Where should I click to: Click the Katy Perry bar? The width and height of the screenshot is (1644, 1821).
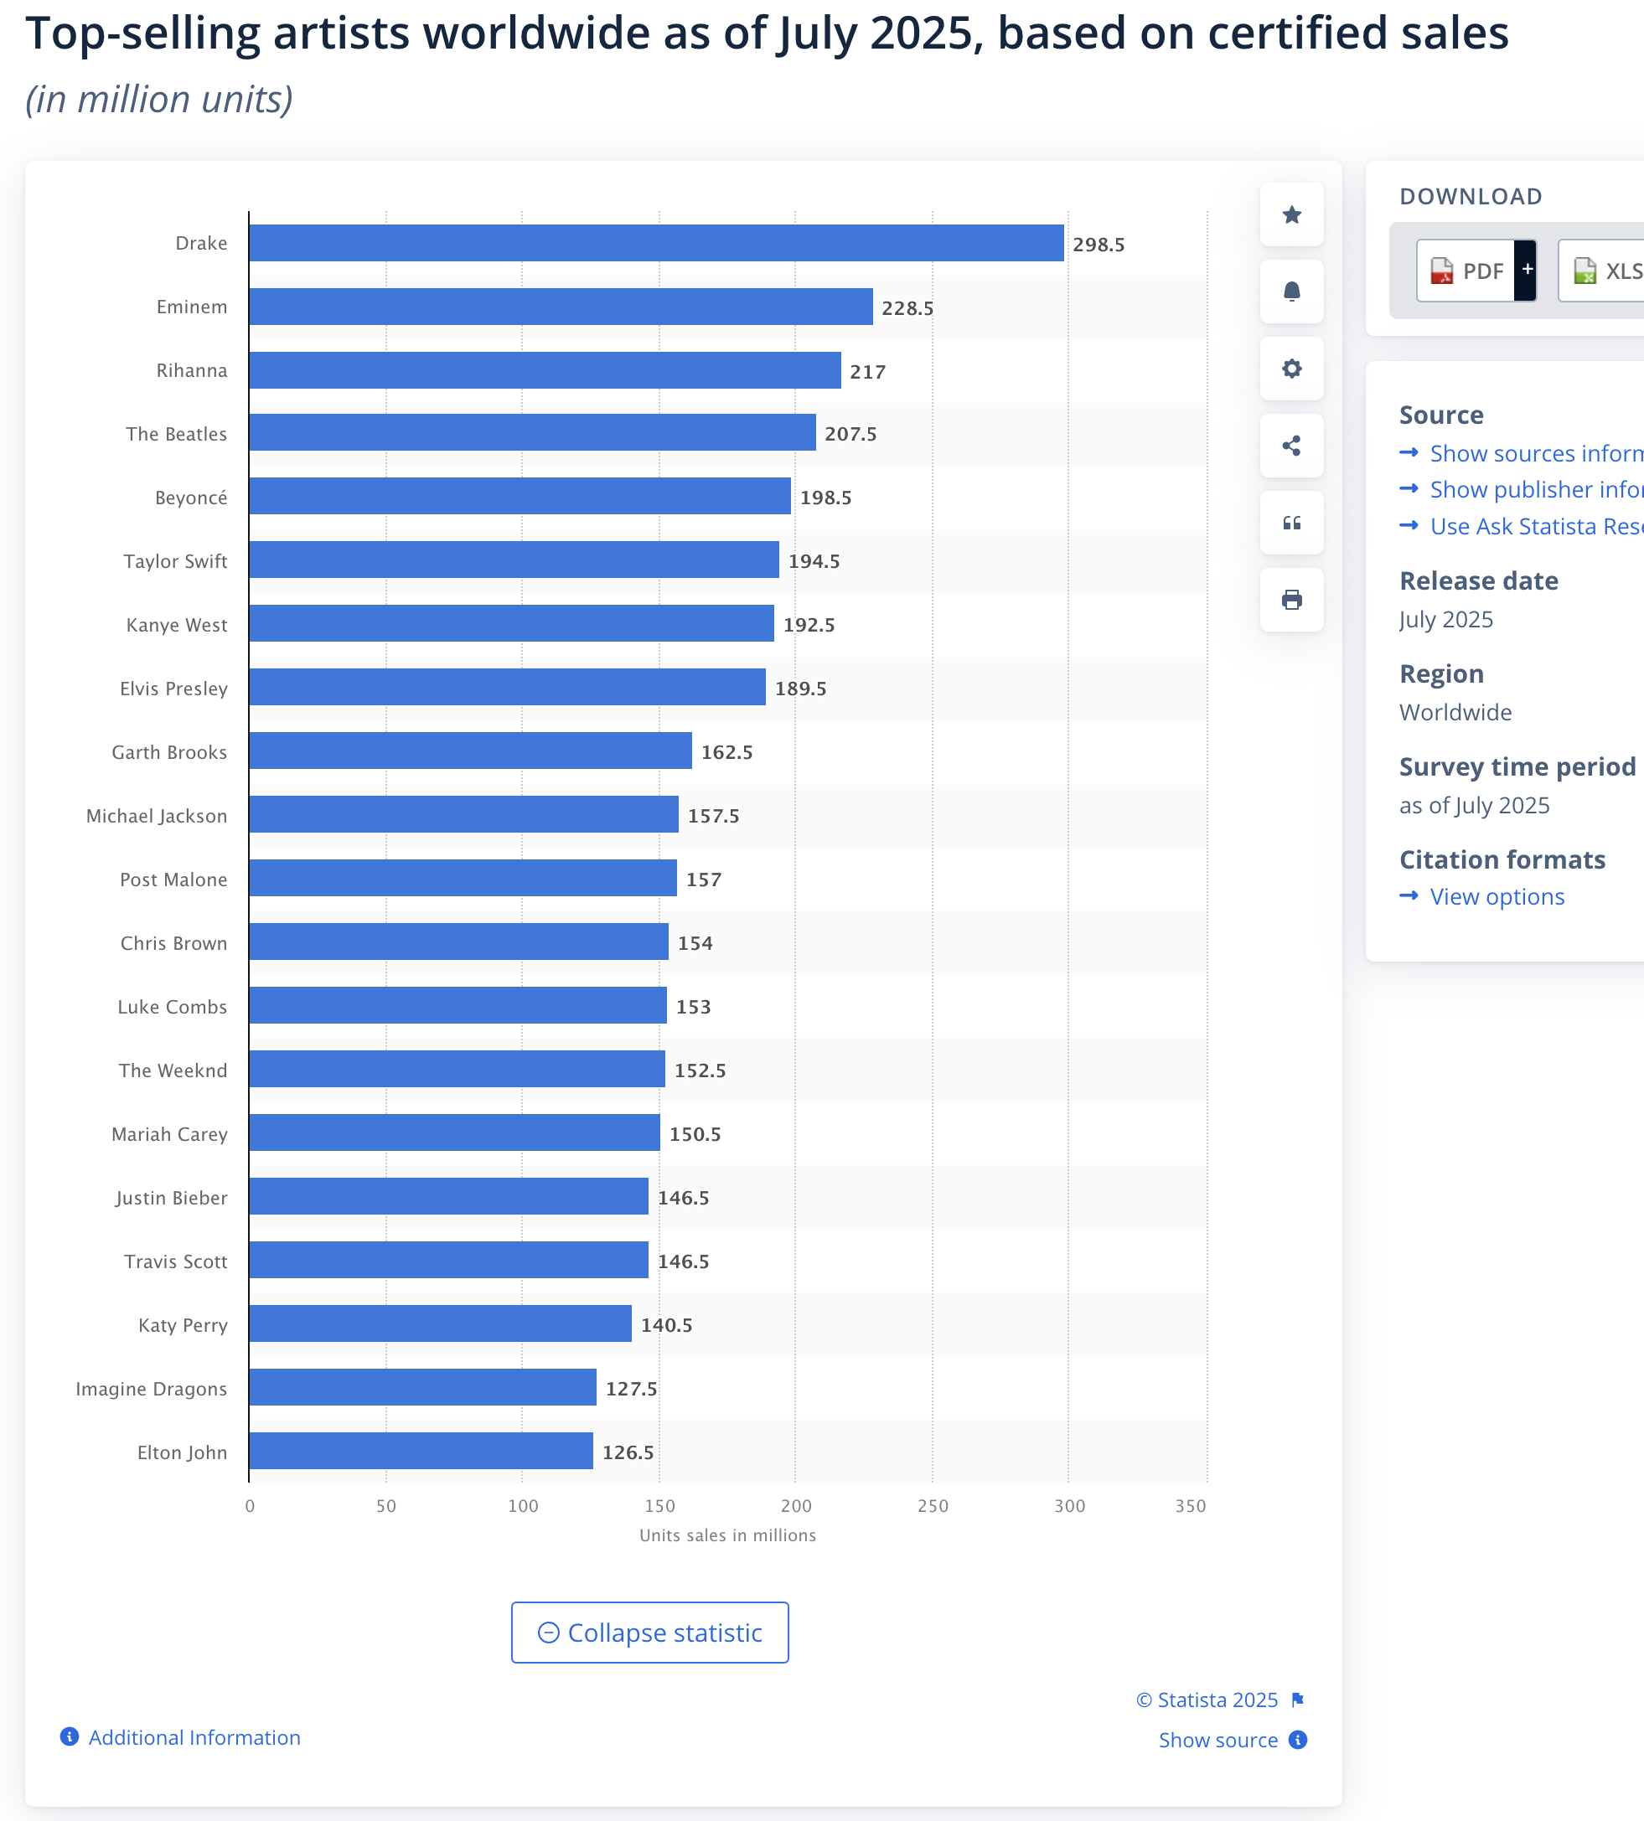pyautogui.click(x=441, y=1323)
